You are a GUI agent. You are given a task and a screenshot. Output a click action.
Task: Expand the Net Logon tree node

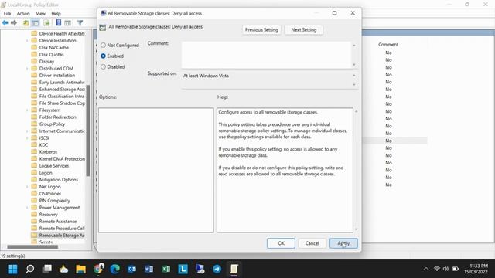tap(27, 187)
